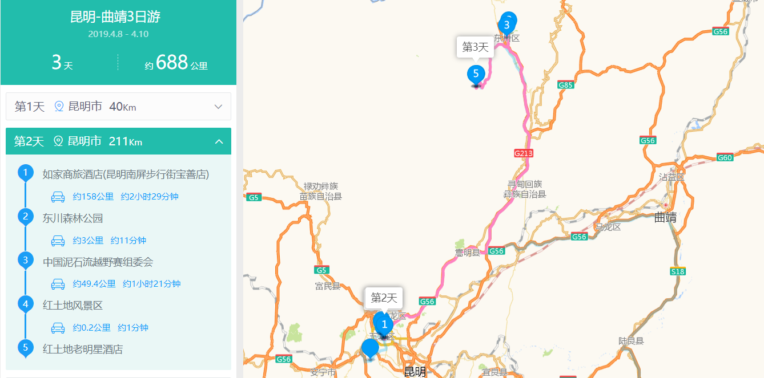Expand the 第1天 day section chevron
Image resolution: width=764 pixels, height=378 pixels.
(218, 107)
